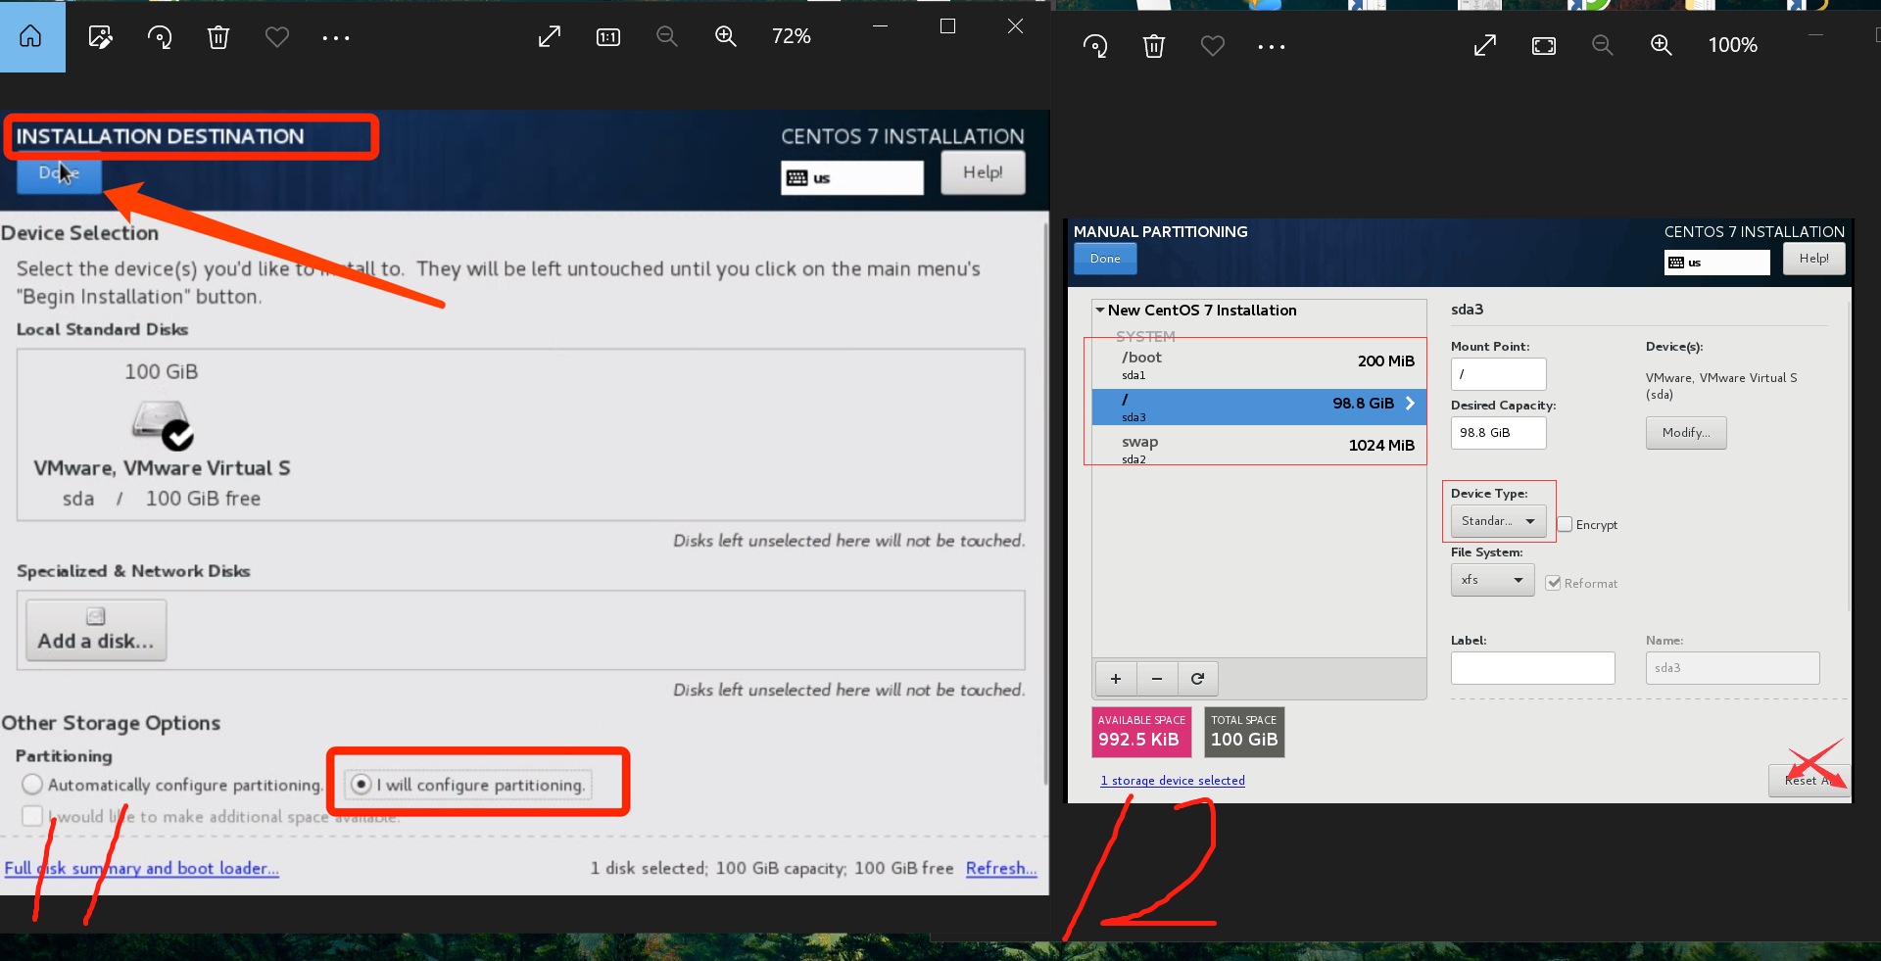Screen dimensions: 1881x961
Task: Click the Label input field
Action: pos(1532,668)
